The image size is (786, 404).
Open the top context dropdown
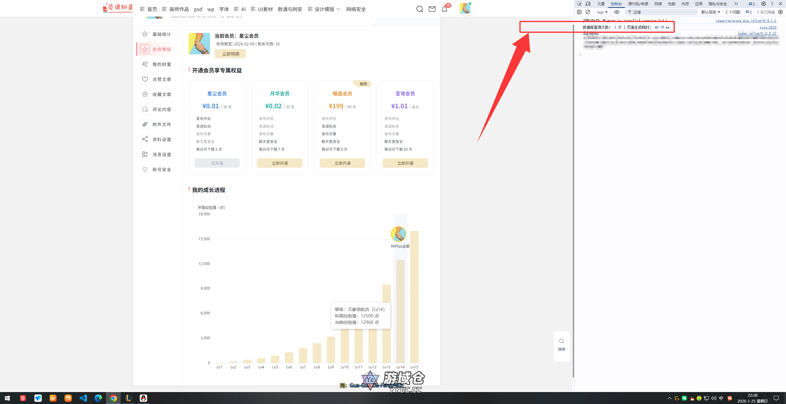coord(602,12)
